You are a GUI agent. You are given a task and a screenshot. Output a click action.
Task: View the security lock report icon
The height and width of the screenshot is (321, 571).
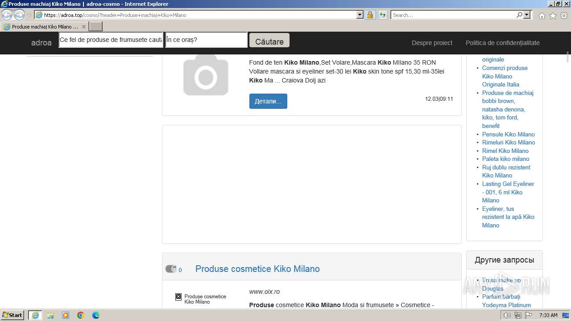(x=370, y=15)
